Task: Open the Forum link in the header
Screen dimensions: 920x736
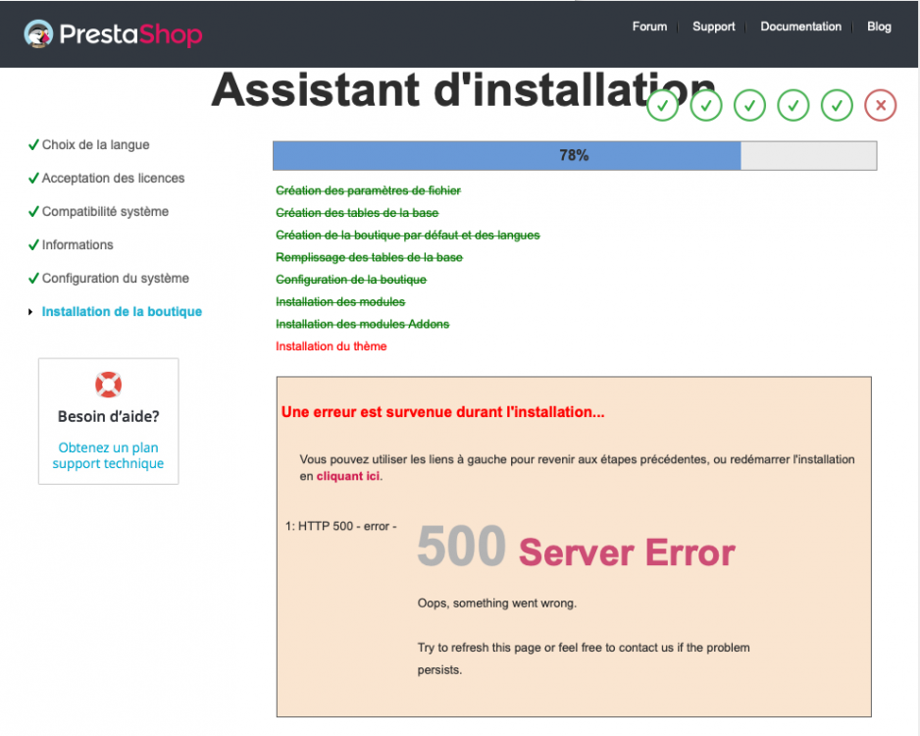Action: click(649, 26)
